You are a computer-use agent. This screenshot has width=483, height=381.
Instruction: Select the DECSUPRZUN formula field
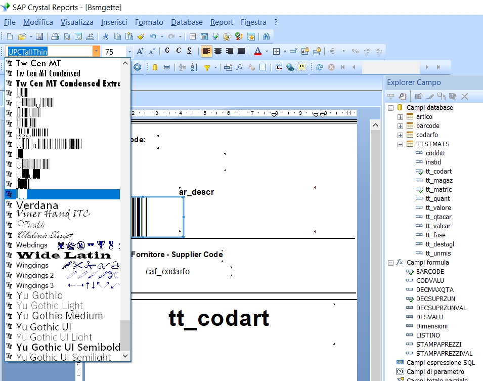pos(435,299)
